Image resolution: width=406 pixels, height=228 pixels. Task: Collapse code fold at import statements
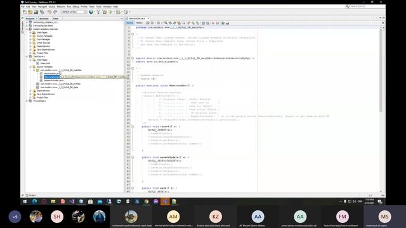coord(133,58)
